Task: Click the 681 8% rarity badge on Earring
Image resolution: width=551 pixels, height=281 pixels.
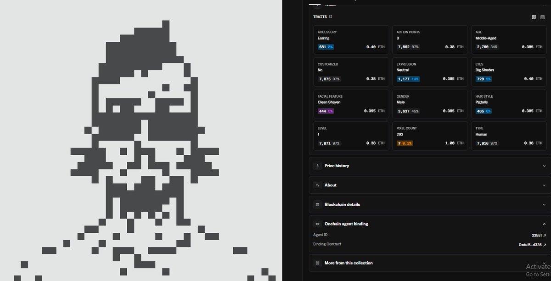Action: tap(326, 47)
